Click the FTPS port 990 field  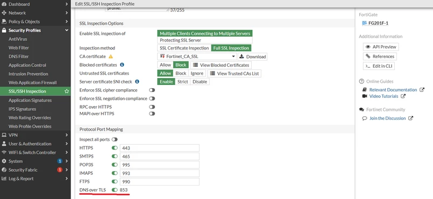[x=159, y=182]
